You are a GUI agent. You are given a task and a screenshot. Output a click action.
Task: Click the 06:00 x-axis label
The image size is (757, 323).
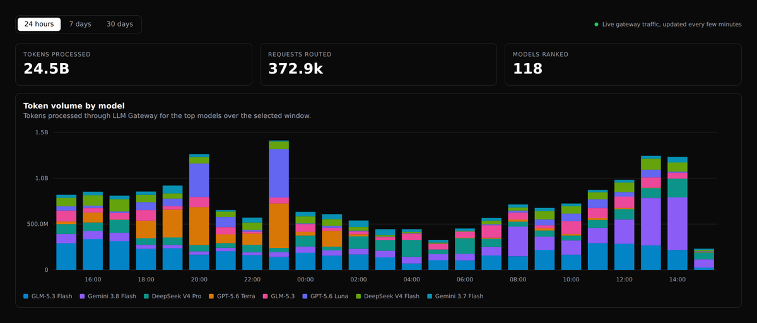pyautogui.click(x=465, y=279)
